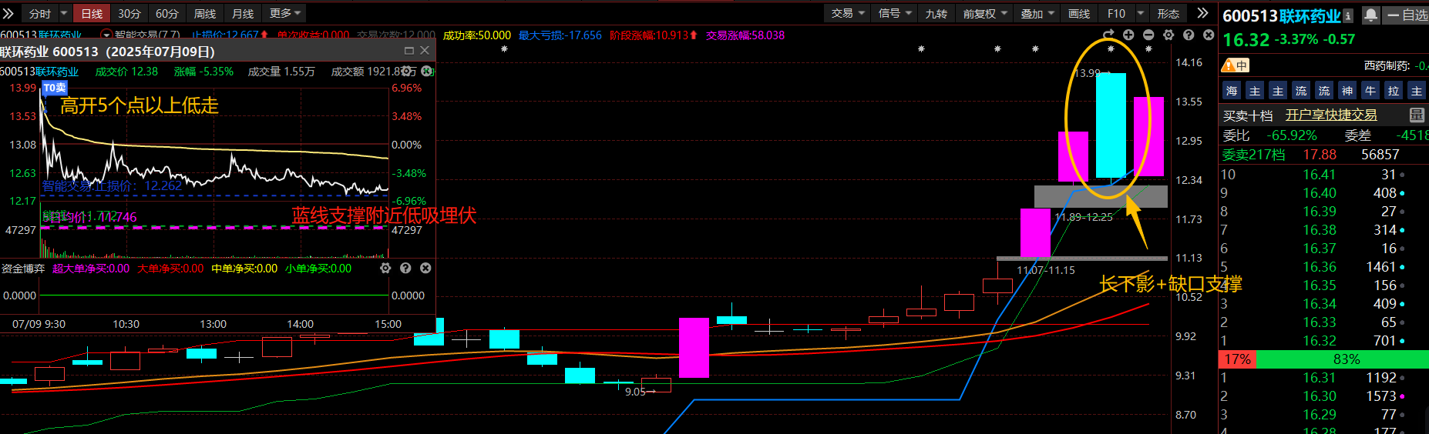1429x434 pixels.
Task: Open gear settings in intraday popup header
Action: (407, 71)
